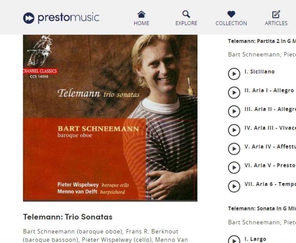The image size is (296, 243).
Task: Play track I. Siciliano
Action: tap(234, 74)
